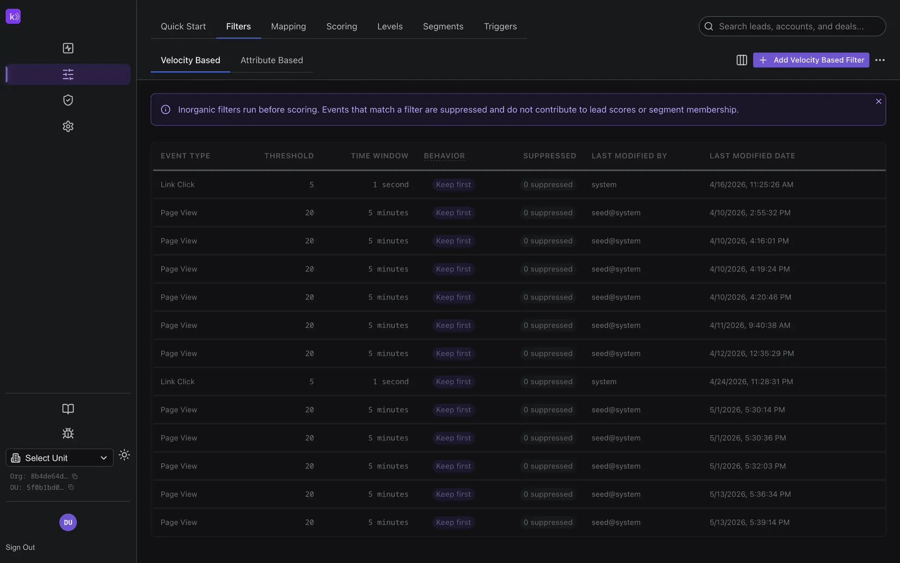The width and height of the screenshot is (900, 563).
Task: Click seed@system in 4/11/2026 row
Action: pyautogui.click(x=616, y=325)
